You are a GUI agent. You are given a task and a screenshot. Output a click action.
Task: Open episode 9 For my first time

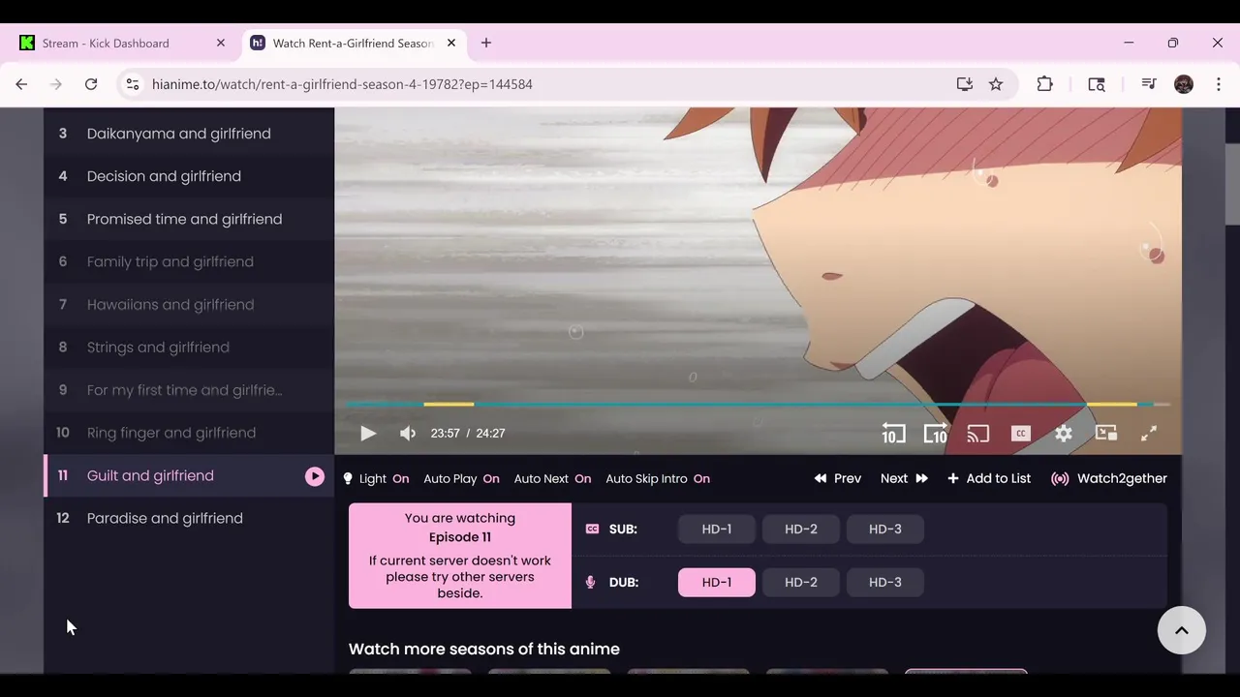click(189, 390)
